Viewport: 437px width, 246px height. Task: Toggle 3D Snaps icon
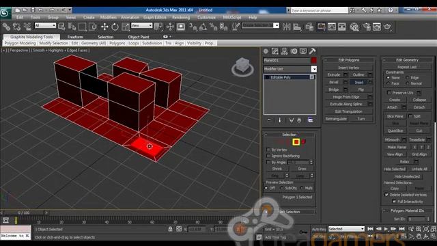(193, 27)
